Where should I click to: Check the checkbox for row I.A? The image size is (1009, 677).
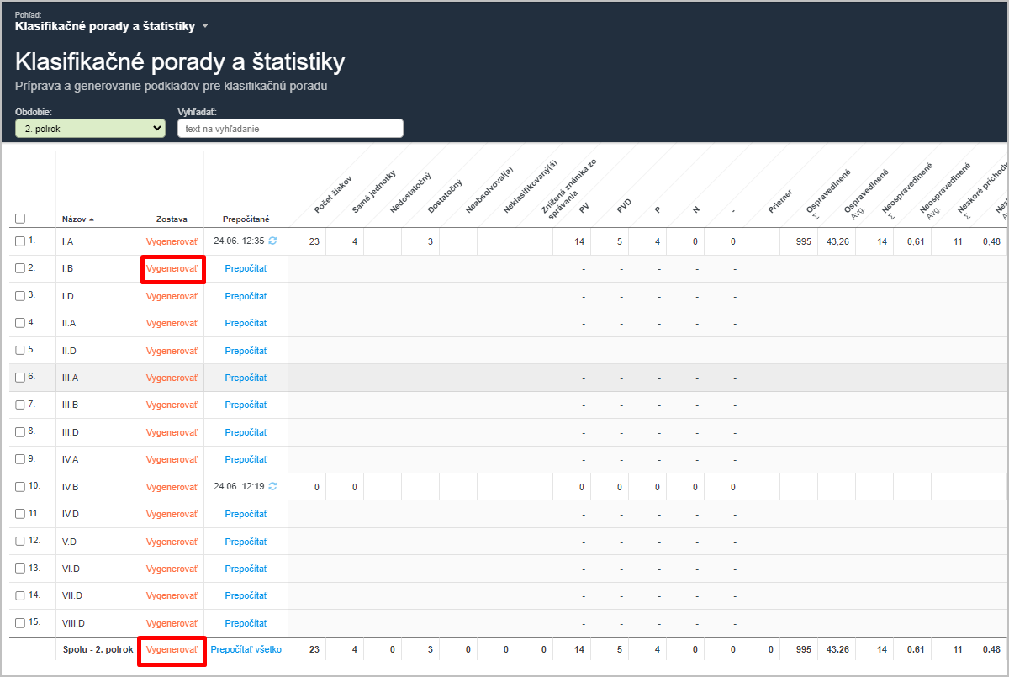pos(20,241)
